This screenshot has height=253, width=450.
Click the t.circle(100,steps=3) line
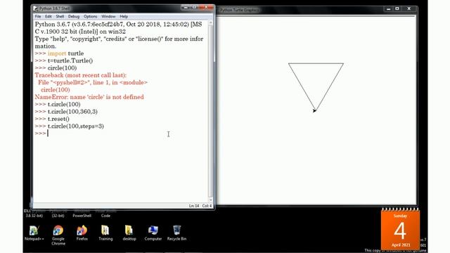76,126
